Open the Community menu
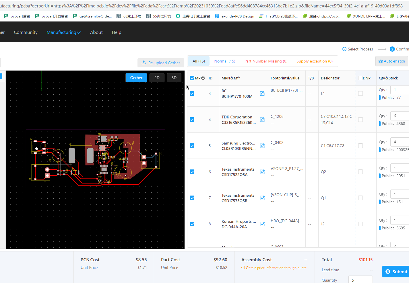The image size is (409, 283). pos(26,32)
